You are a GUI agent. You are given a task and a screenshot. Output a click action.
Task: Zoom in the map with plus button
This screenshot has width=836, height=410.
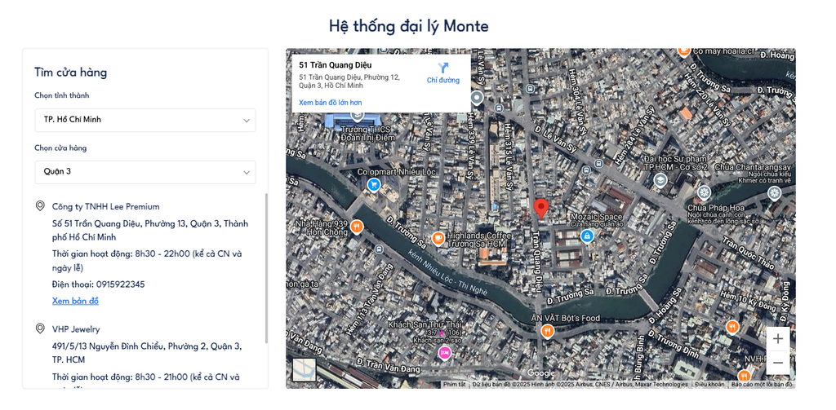pos(778,338)
